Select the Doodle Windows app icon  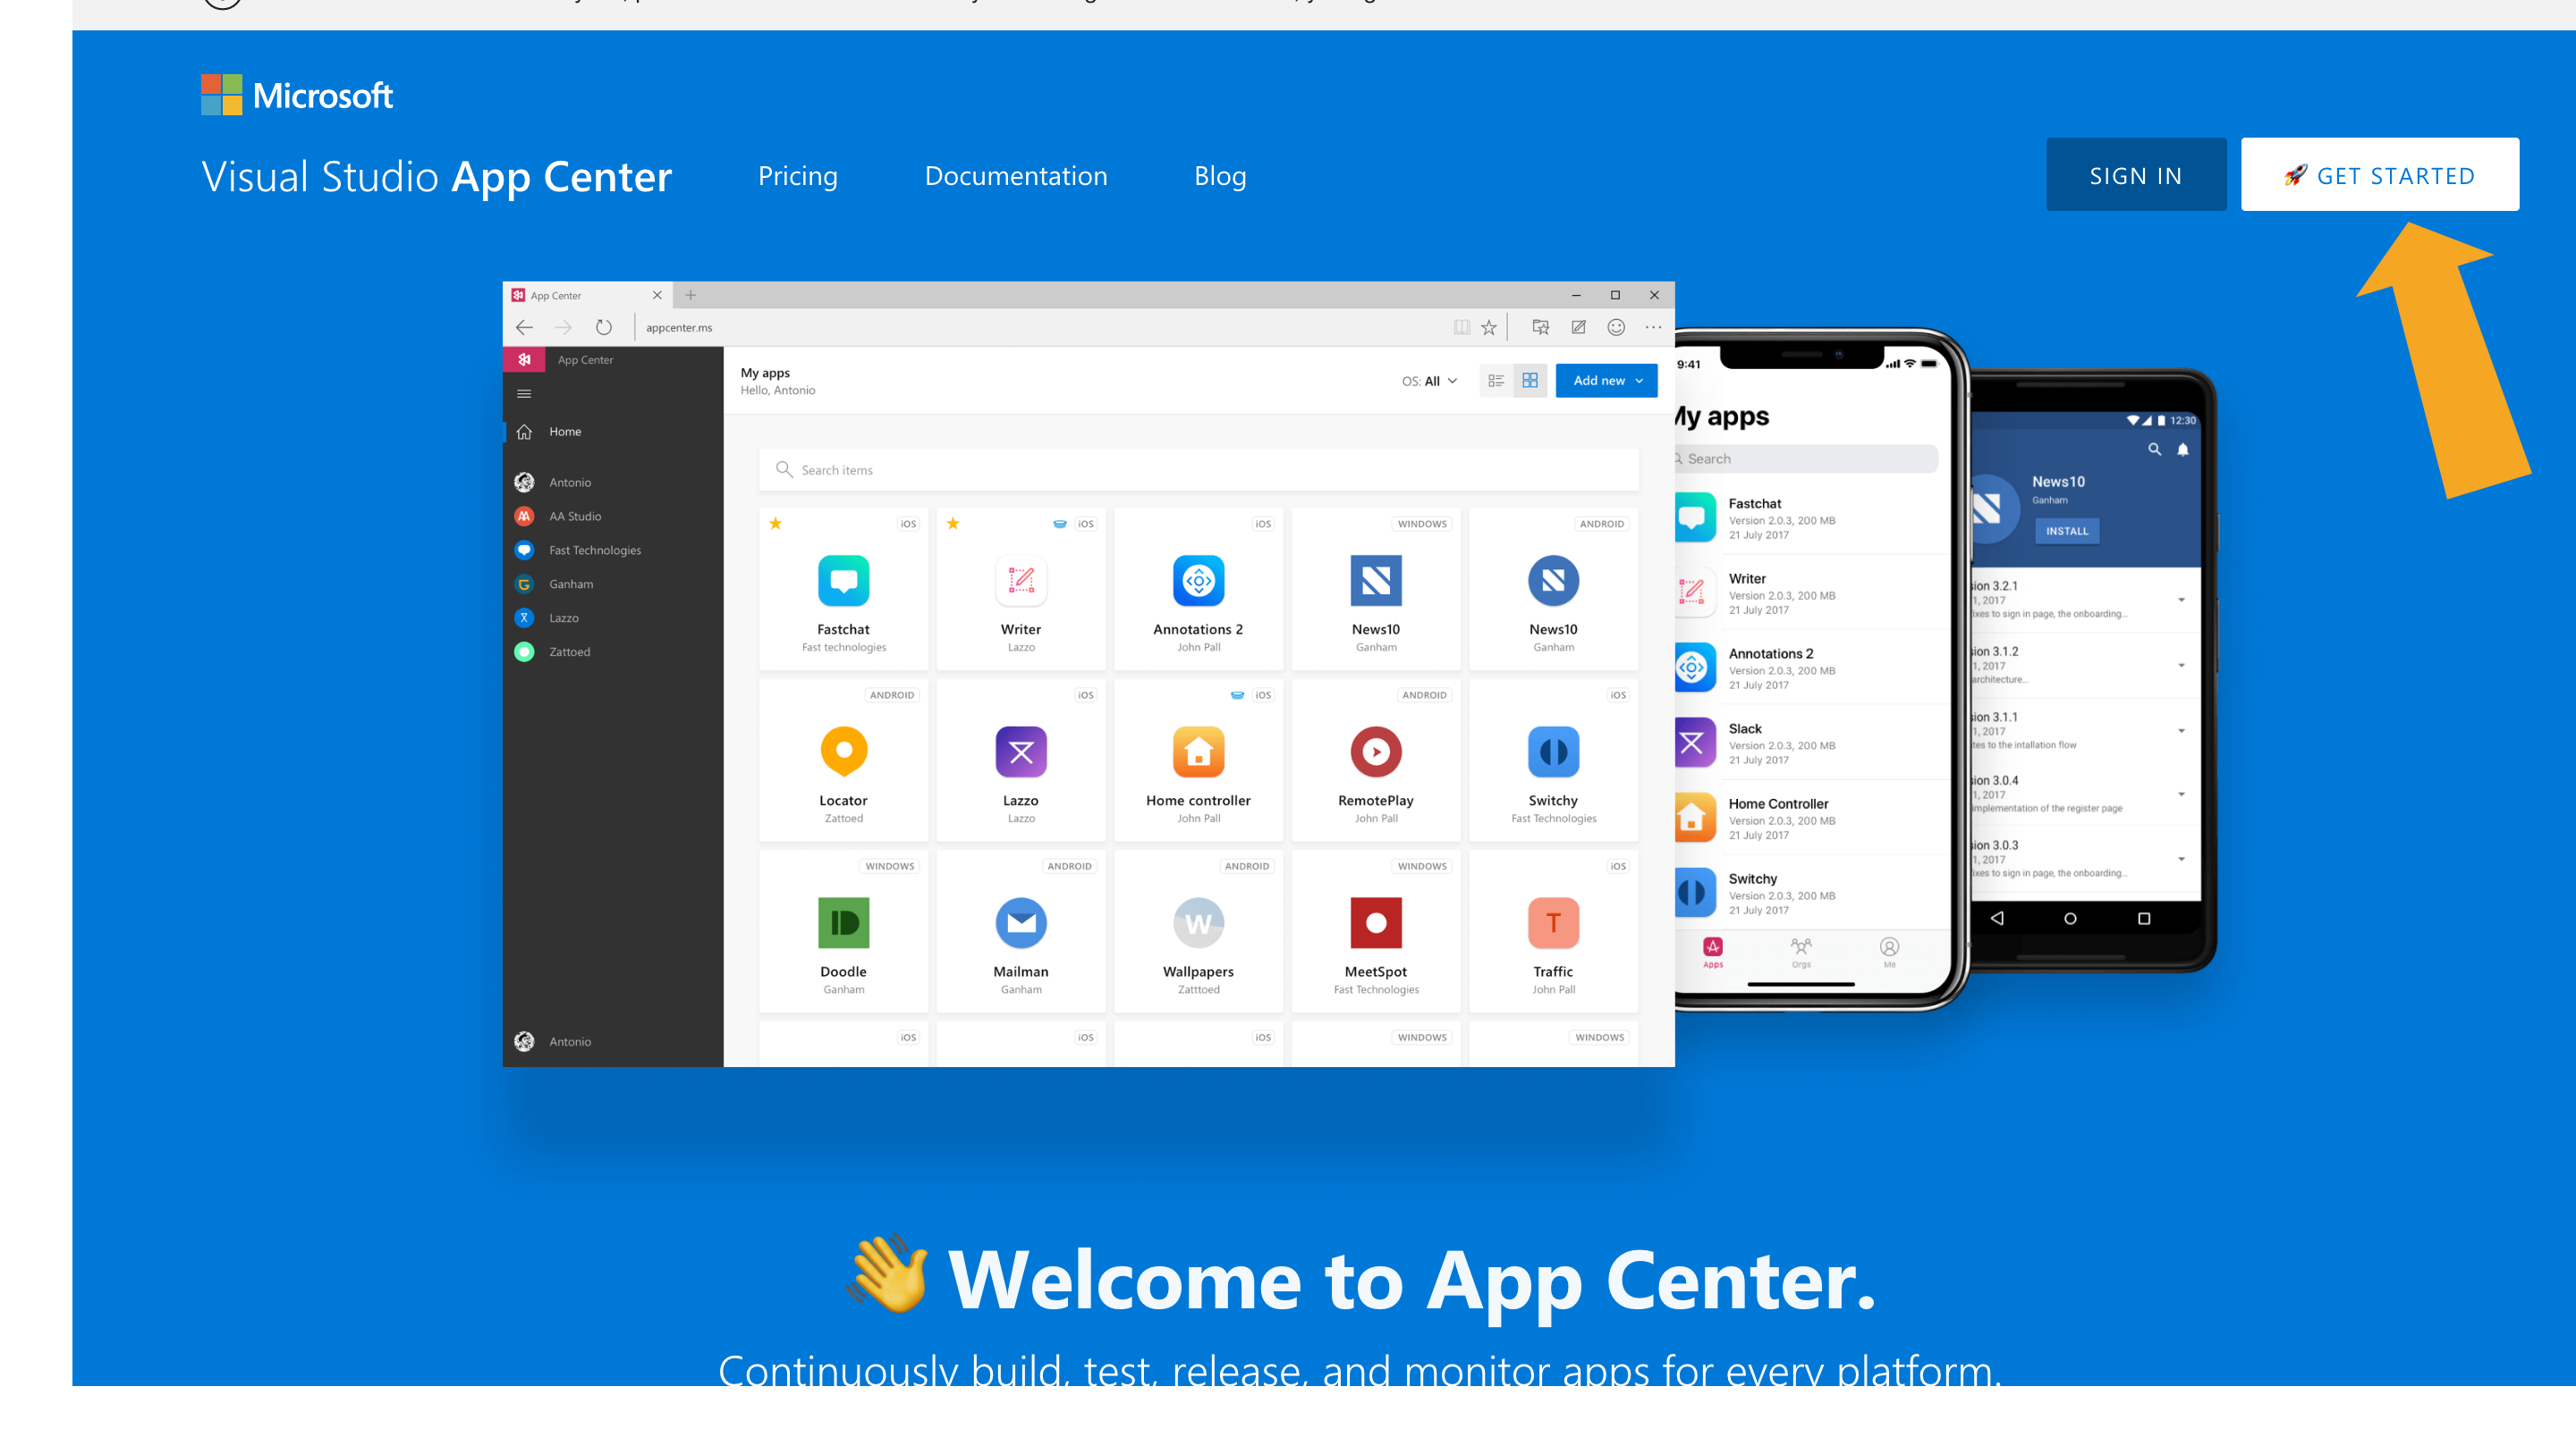[x=844, y=922]
